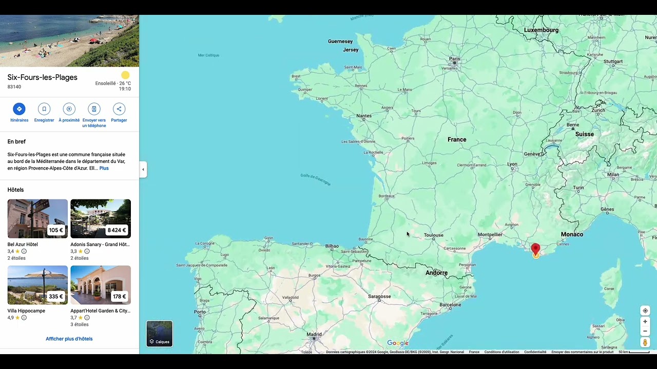Show my location on map
This screenshot has height=369, width=657.
pos(645,311)
